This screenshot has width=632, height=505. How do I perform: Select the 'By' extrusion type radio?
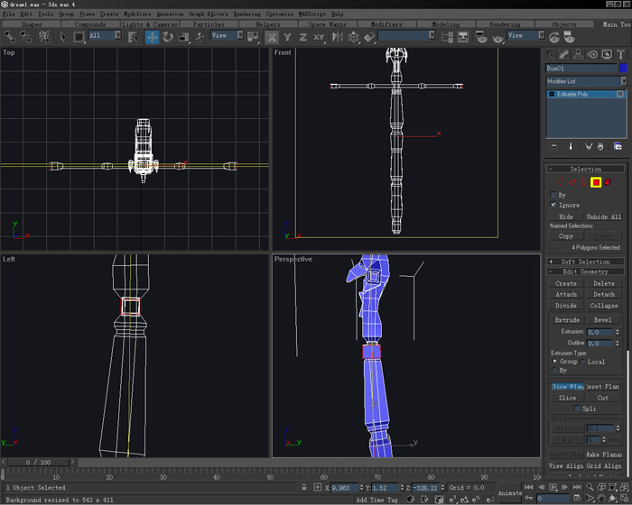click(555, 370)
